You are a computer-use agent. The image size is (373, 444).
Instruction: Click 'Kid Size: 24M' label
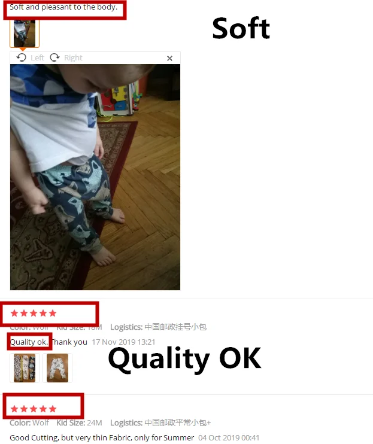pyautogui.click(x=79, y=423)
